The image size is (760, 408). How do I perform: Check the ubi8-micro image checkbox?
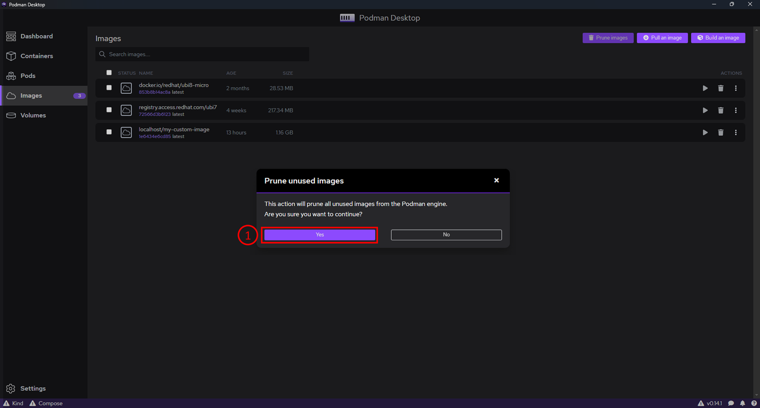(109, 88)
